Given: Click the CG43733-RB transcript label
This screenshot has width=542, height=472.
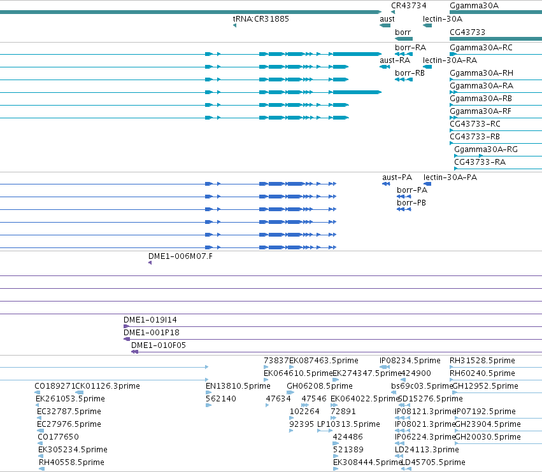Looking at the screenshot, I should pyautogui.click(x=474, y=136).
